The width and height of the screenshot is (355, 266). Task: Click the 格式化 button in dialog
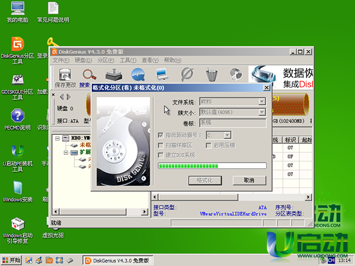pos(205,180)
